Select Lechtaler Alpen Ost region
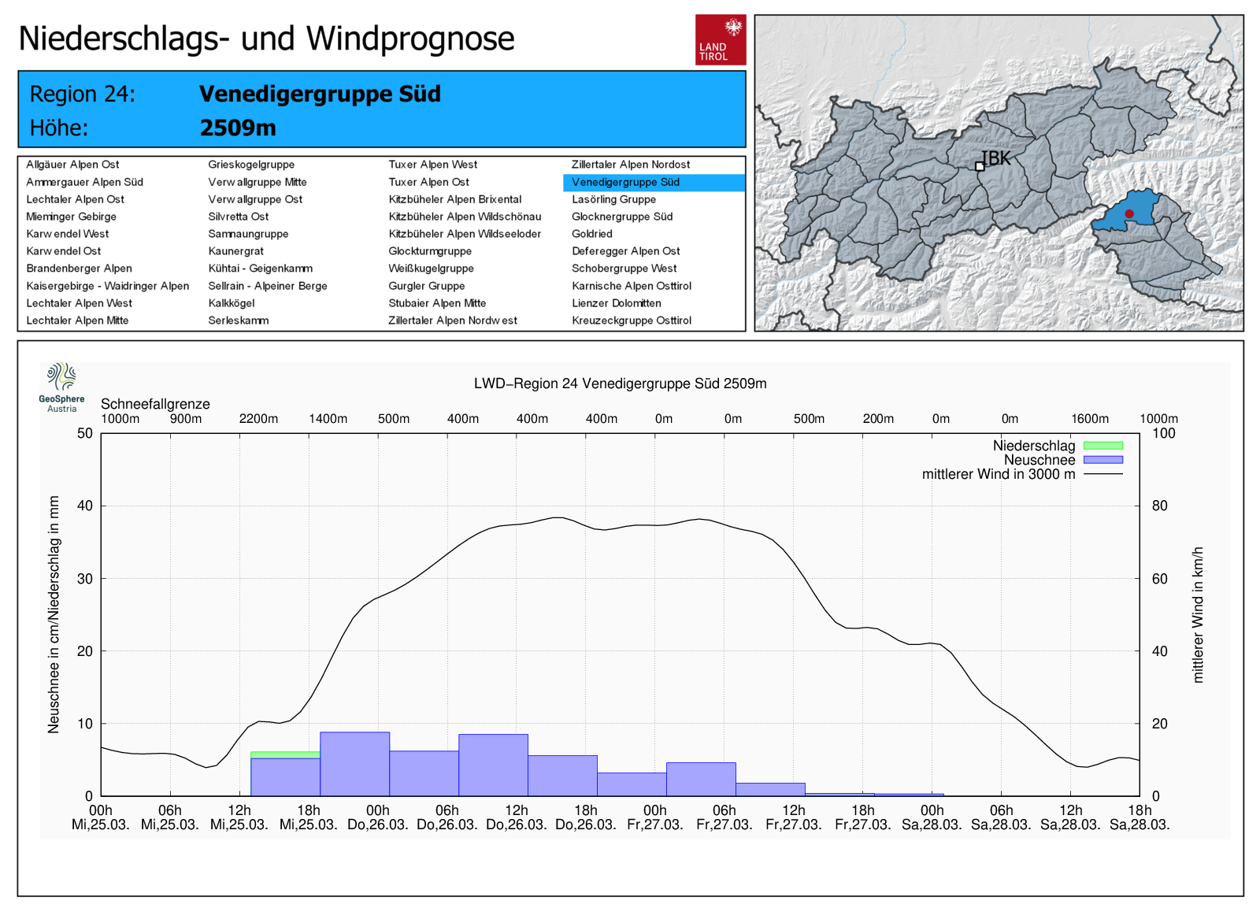 [x=75, y=199]
